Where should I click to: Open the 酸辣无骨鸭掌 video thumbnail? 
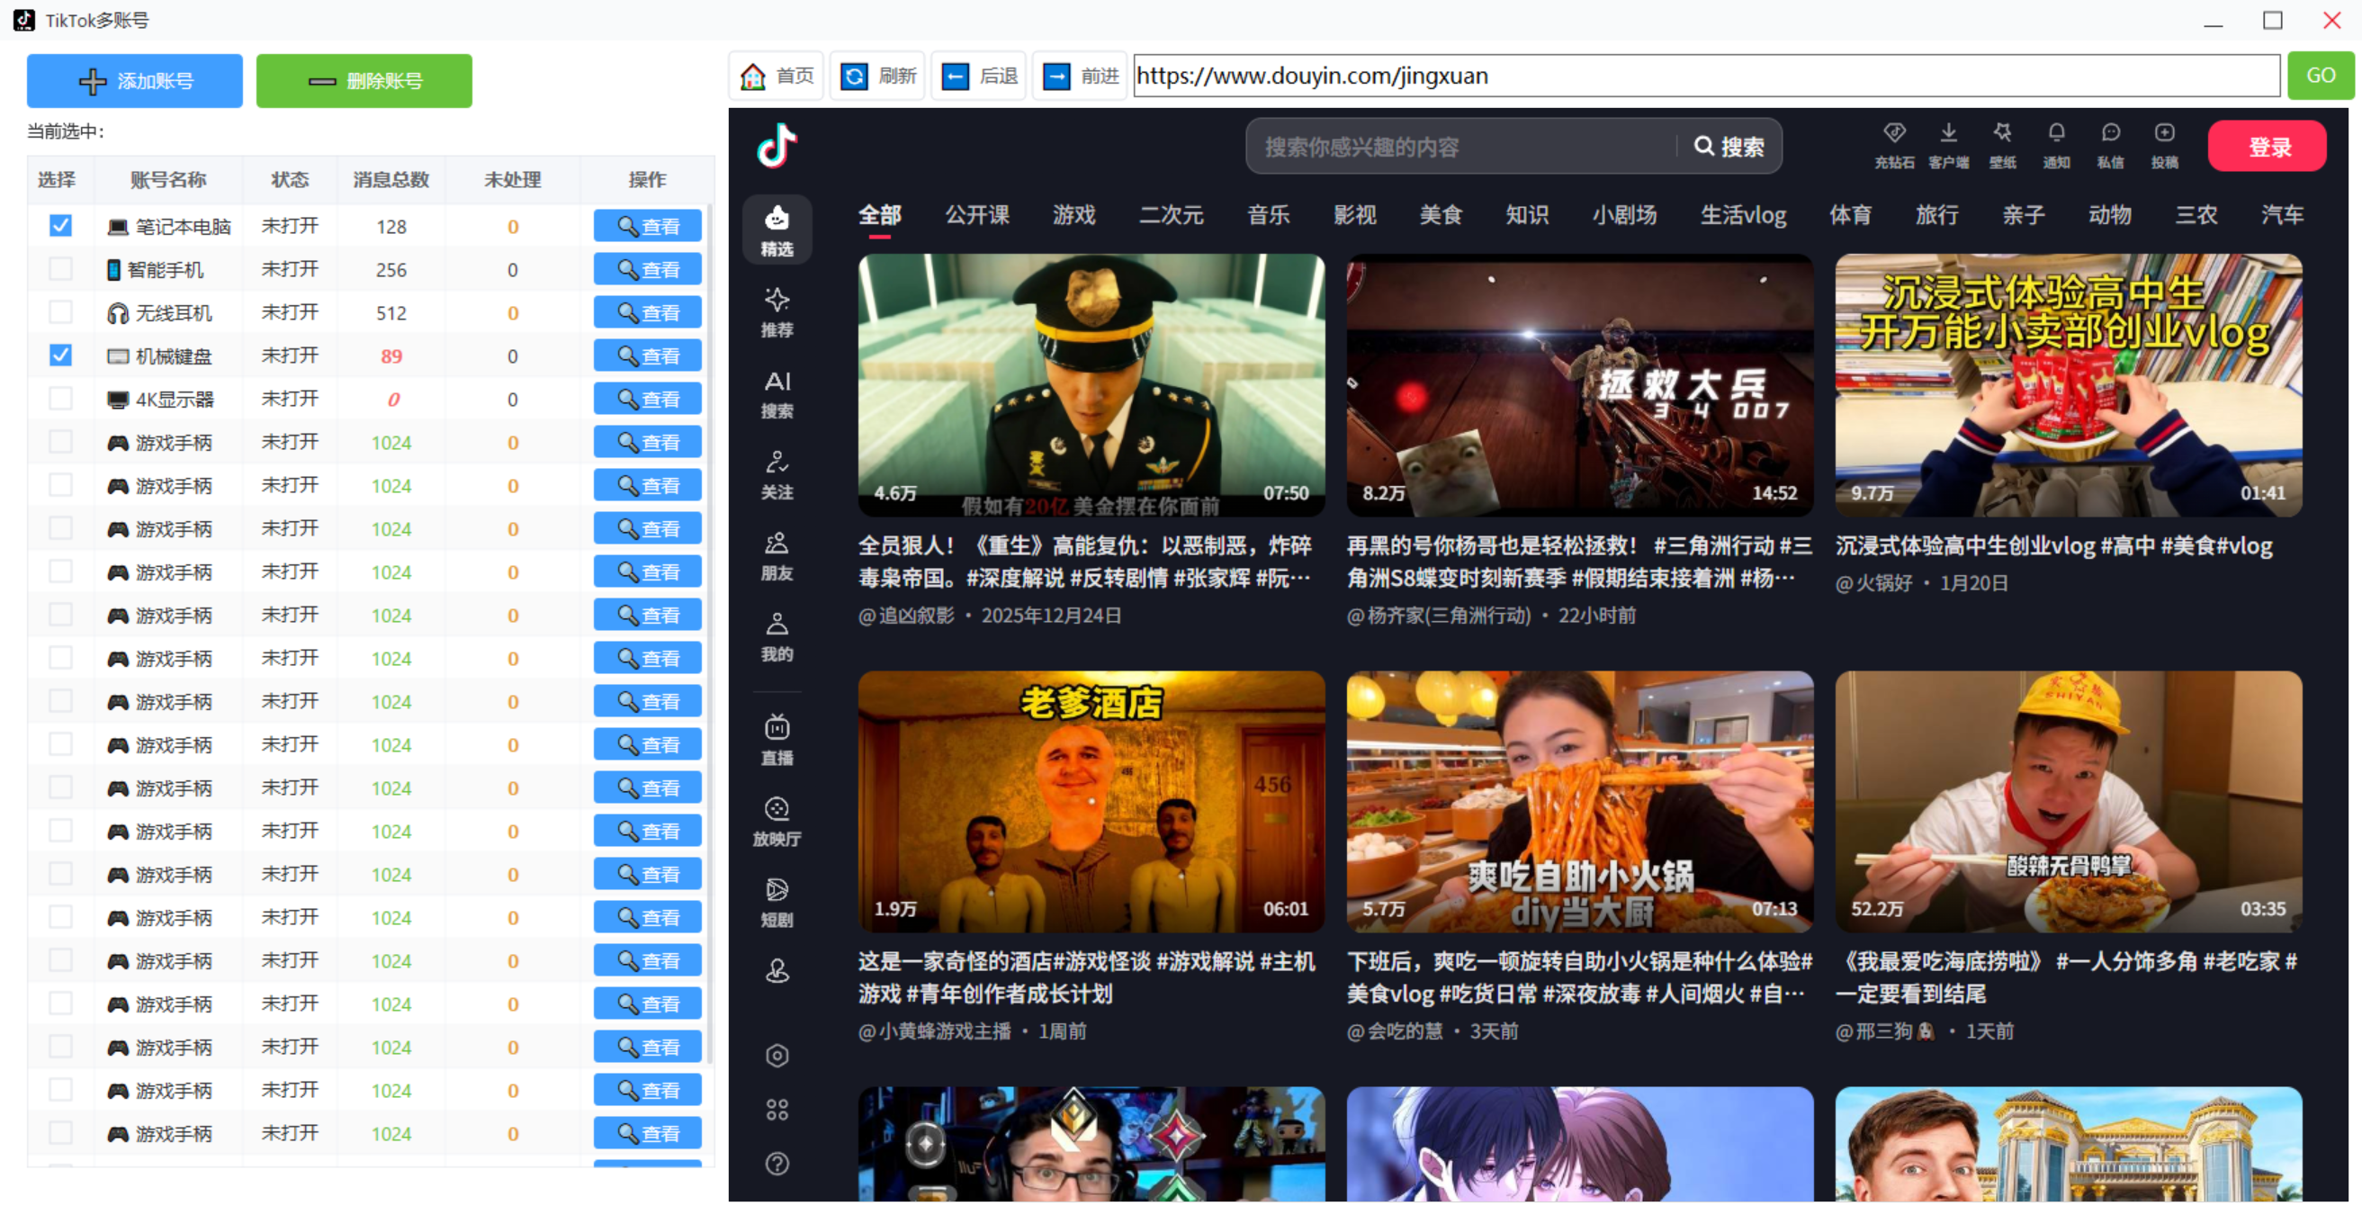[2069, 801]
